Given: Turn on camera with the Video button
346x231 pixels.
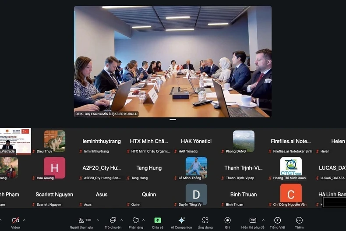Looking at the screenshot, I should click(x=15, y=220).
